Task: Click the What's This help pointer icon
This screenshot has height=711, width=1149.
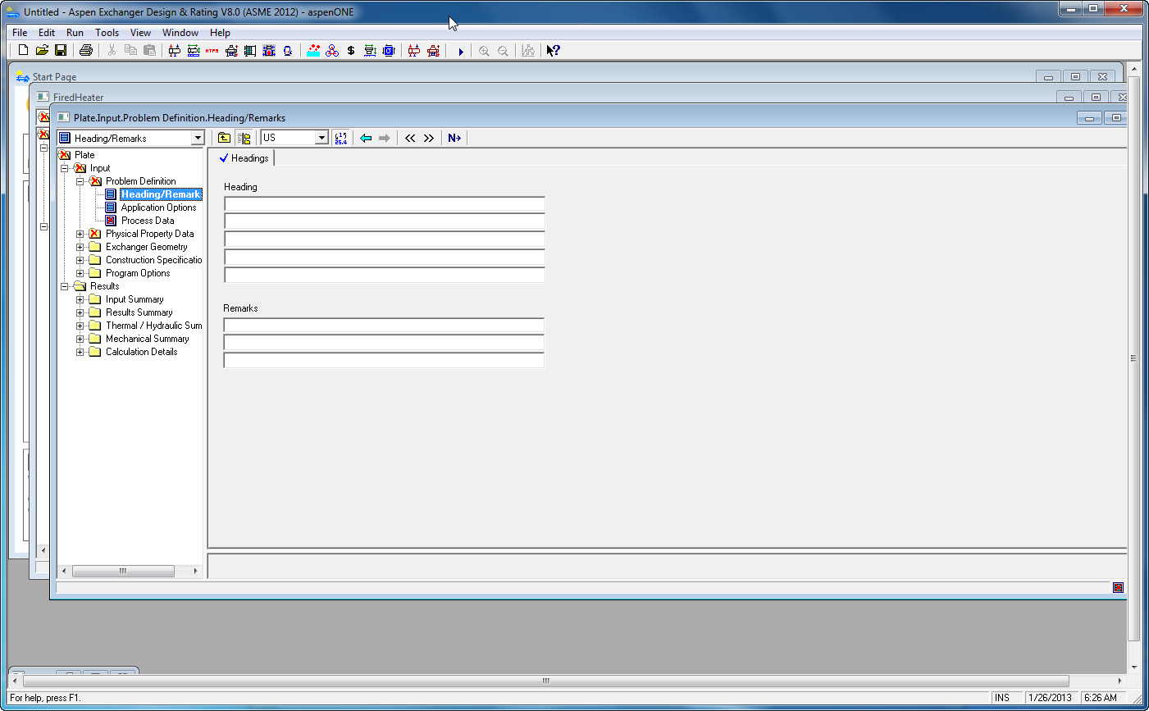Action: pos(554,50)
